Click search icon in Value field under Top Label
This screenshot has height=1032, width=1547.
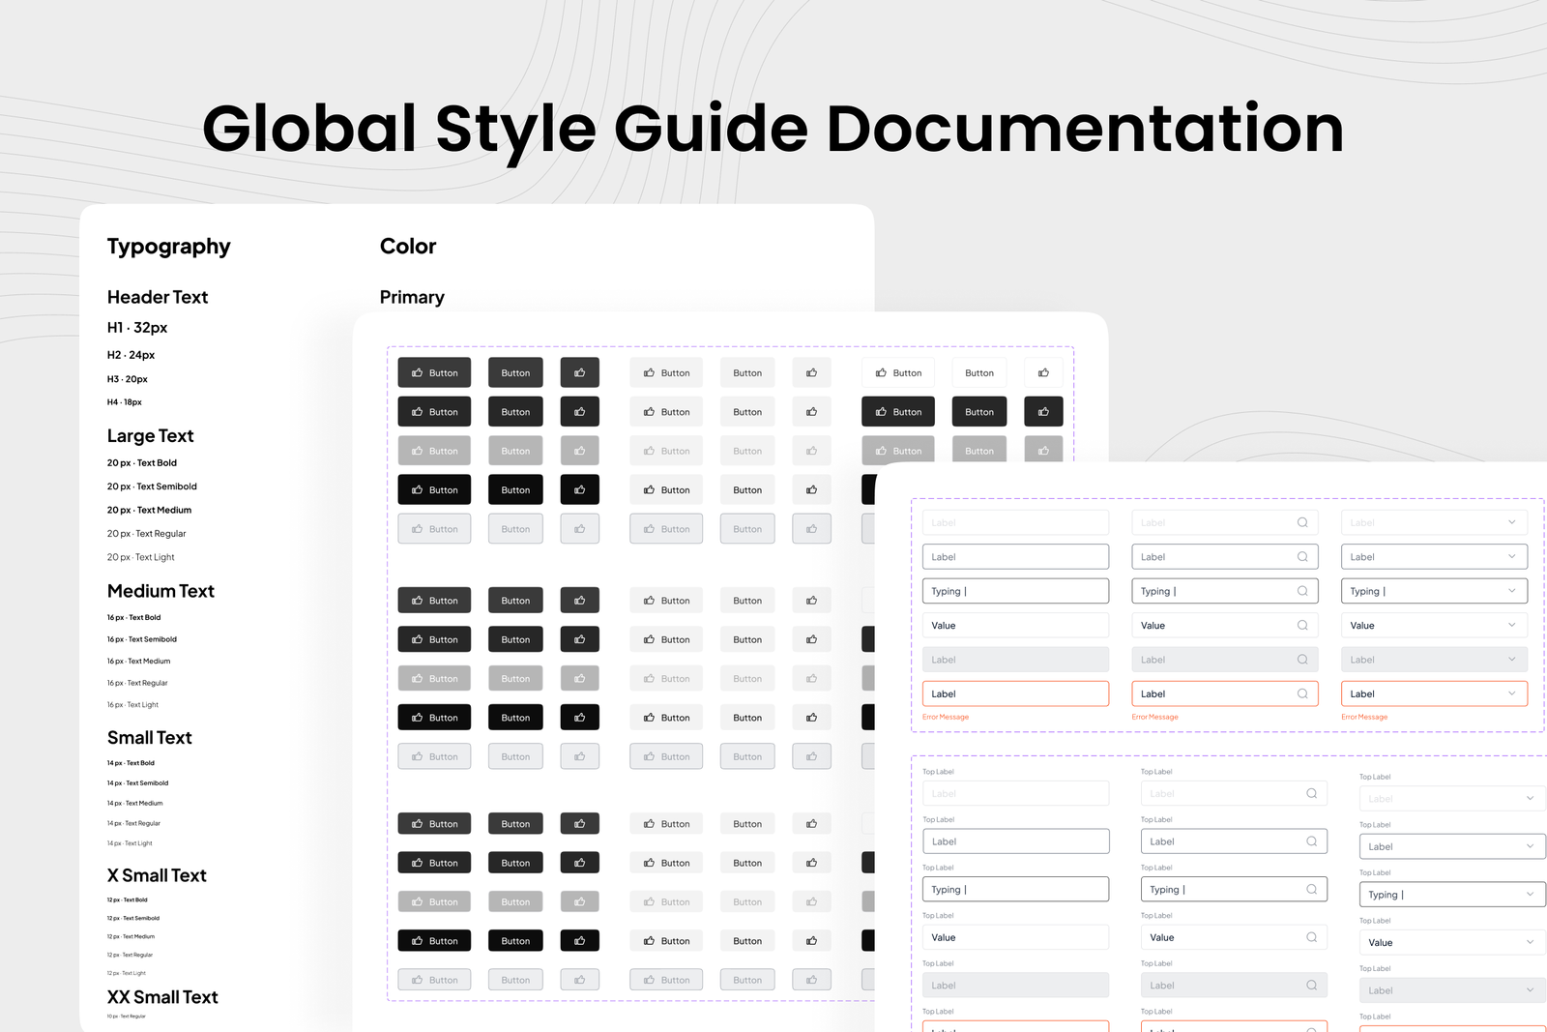1312,937
